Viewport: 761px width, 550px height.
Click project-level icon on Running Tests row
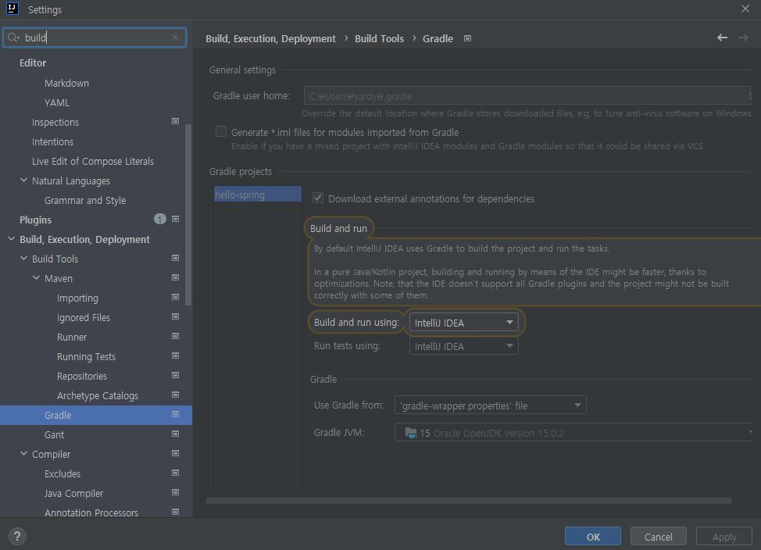175,355
